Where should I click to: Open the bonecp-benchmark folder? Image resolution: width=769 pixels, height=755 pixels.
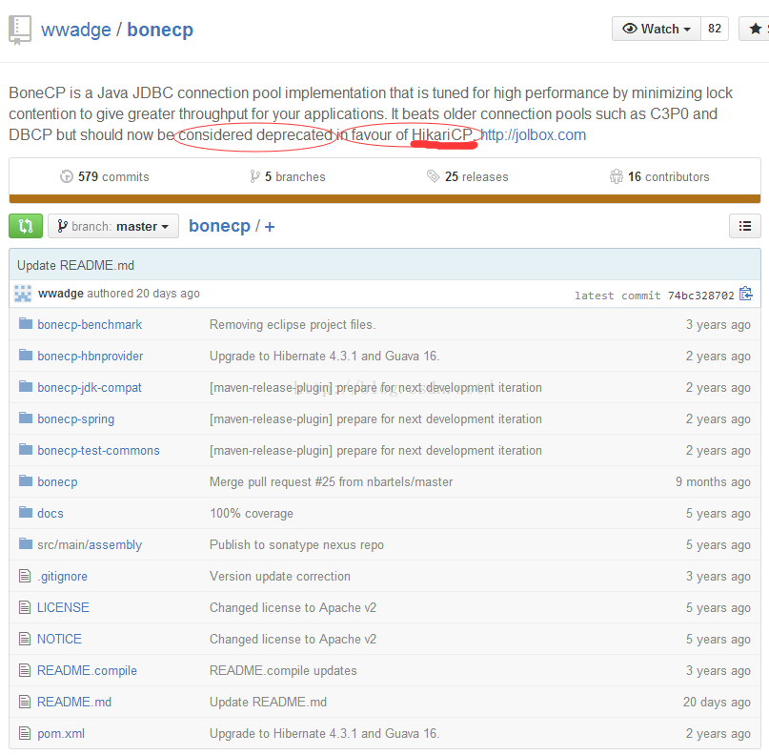click(x=90, y=325)
